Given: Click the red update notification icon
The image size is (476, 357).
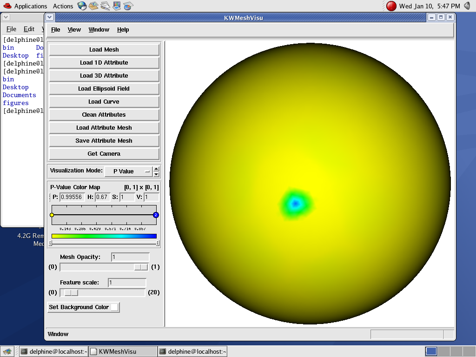Looking at the screenshot, I should 391,6.
